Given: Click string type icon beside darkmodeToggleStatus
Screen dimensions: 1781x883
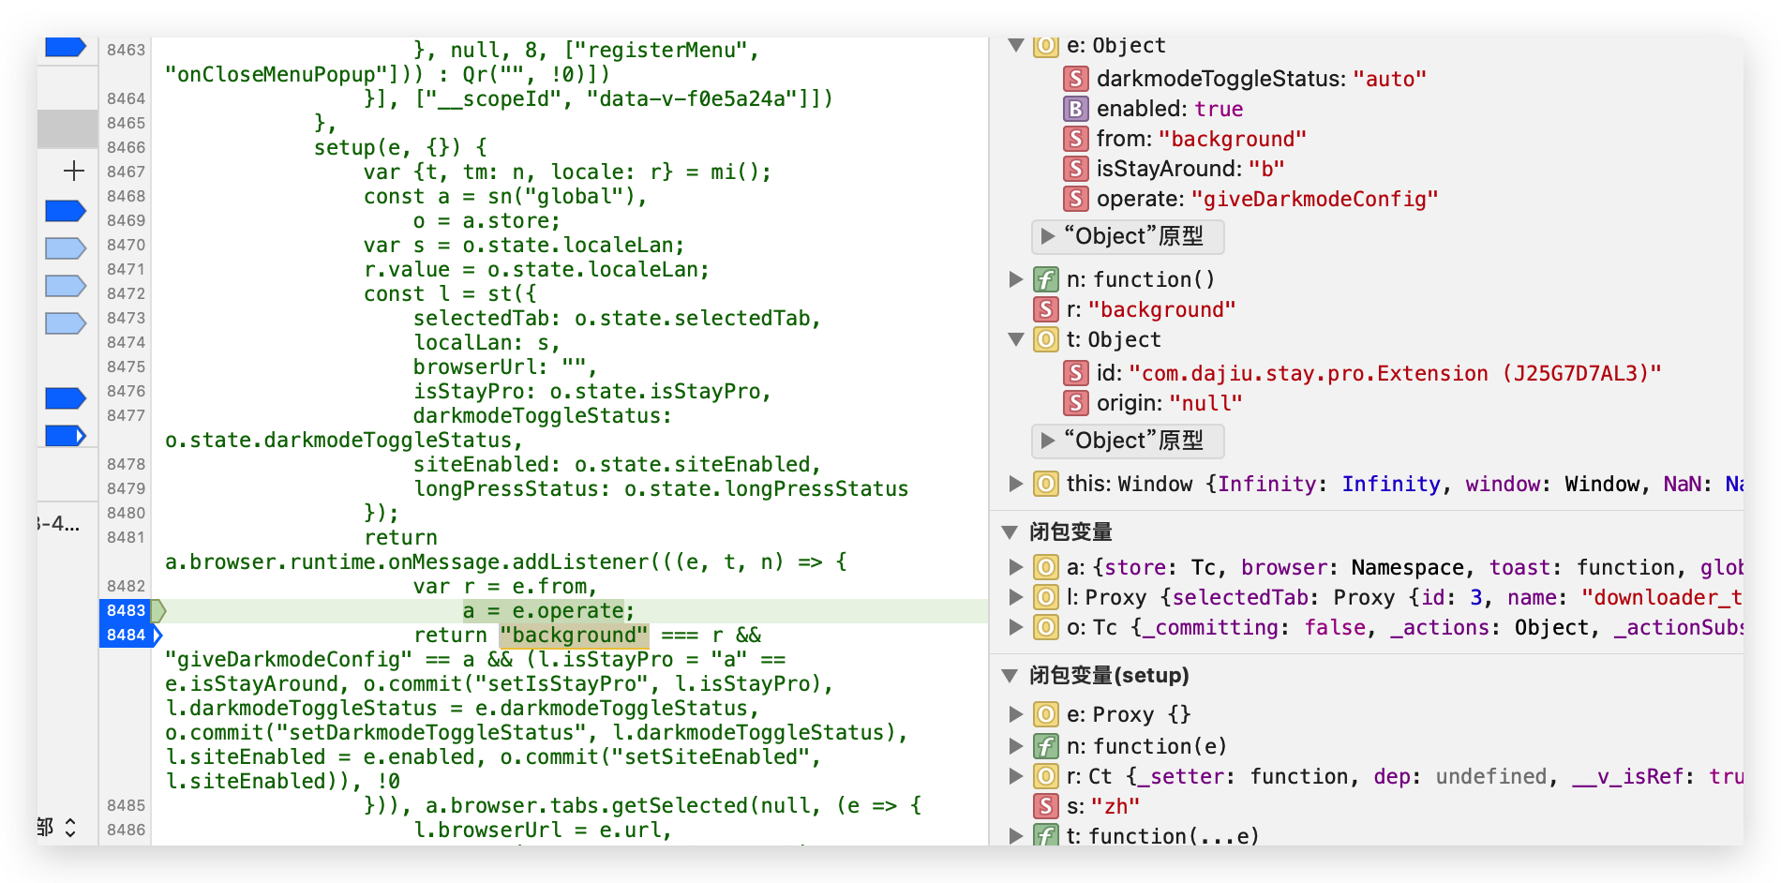Looking at the screenshot, I should coord(1075,79).
